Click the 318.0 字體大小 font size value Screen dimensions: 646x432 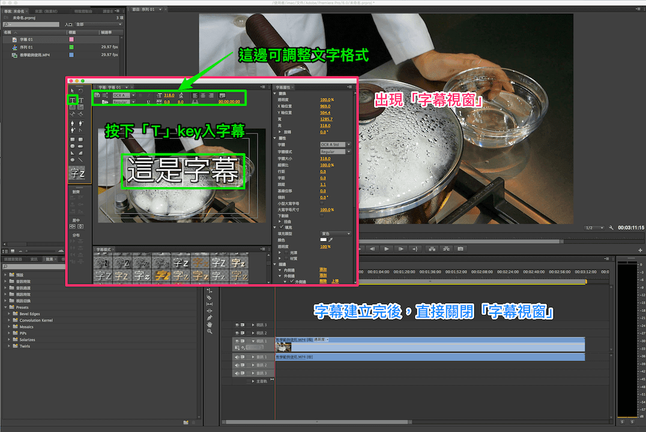[x=325, y=158]
